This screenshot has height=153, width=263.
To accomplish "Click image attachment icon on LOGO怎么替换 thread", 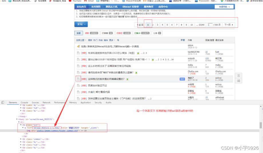I will 138,53.
